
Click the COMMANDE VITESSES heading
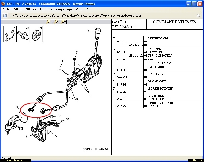[174, 22]
